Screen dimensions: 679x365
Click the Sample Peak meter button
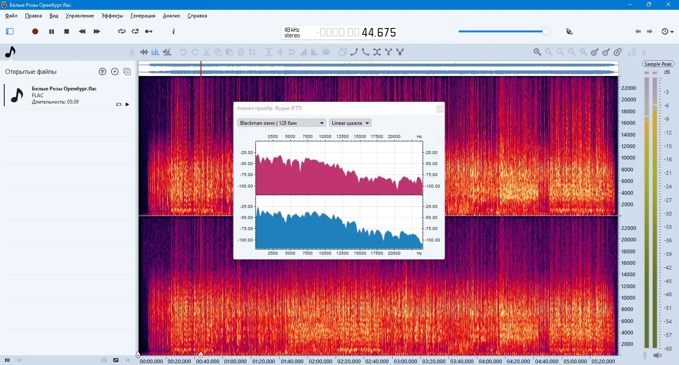658,64
